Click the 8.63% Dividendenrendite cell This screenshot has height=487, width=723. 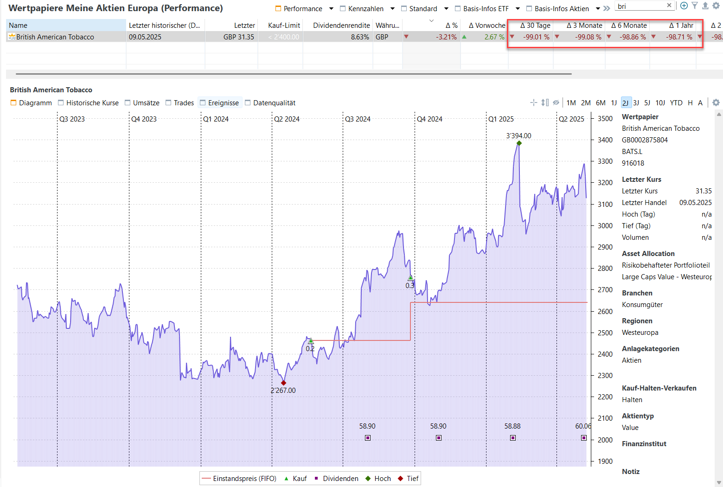pos(338,37)
